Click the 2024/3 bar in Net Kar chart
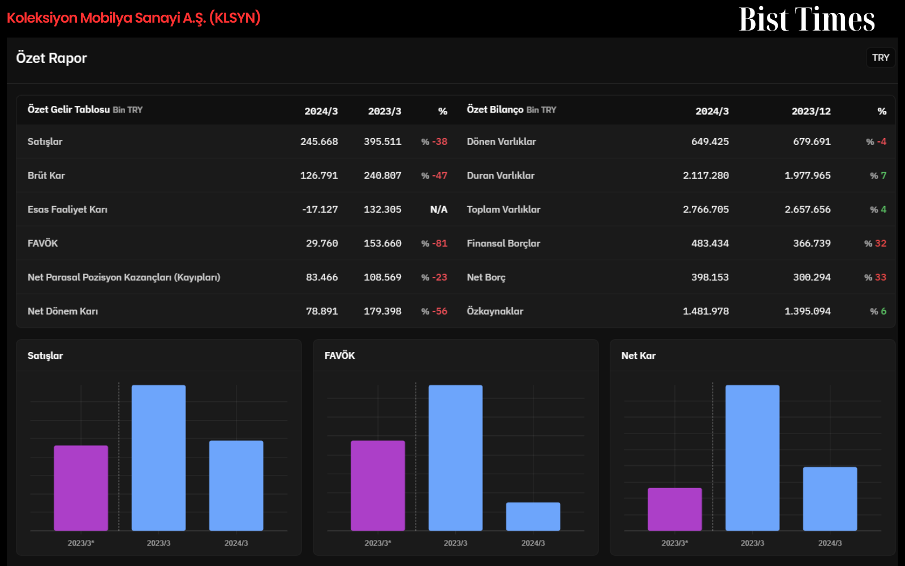Image resolution: width=905 pixels, height=566 pixels. point(830,499)
